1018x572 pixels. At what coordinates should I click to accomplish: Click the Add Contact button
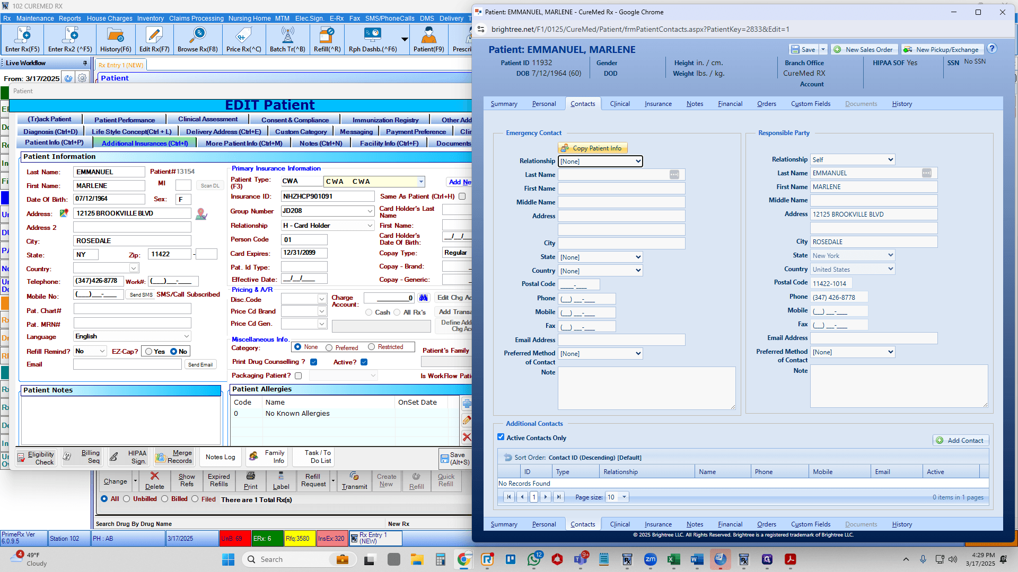pyautogui.click(x=960, y=441)
